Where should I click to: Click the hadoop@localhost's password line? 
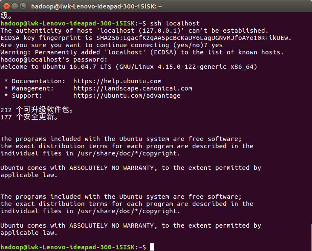coord(54,59)
